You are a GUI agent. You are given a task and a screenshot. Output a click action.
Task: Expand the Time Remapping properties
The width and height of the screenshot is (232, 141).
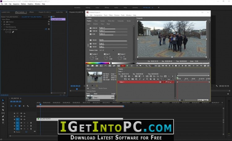[x=2, y=27]
